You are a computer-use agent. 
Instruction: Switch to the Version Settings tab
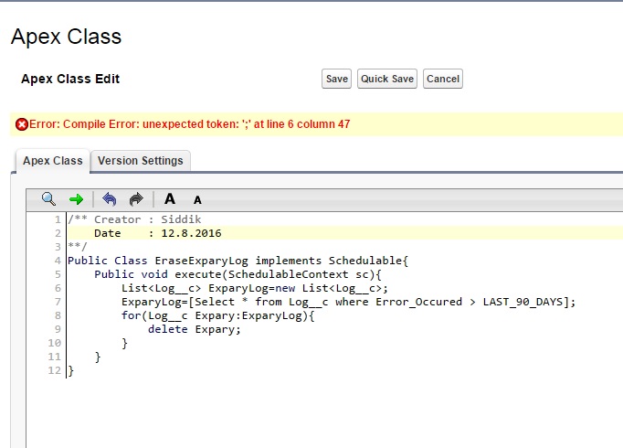[x=141, y=161]
